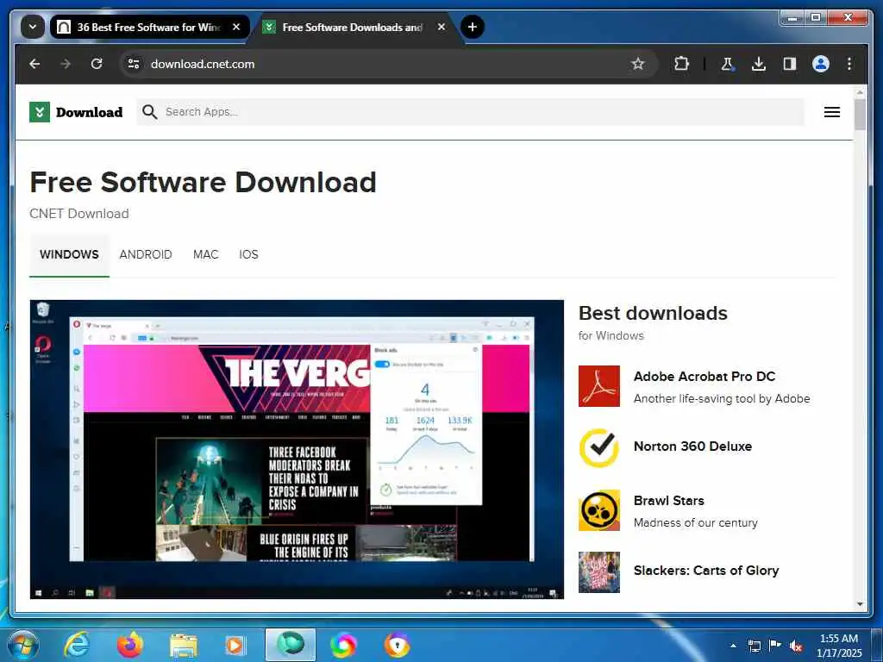
Task: Reload the current page
Action: 97,64
